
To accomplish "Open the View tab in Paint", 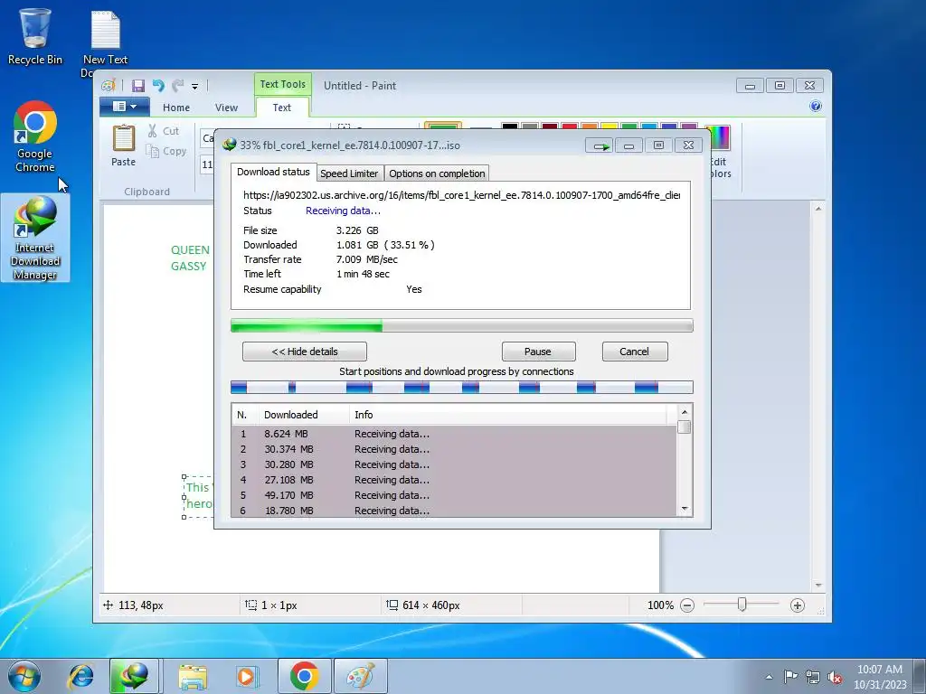I will pyautogui.click(x=226, y=108).
